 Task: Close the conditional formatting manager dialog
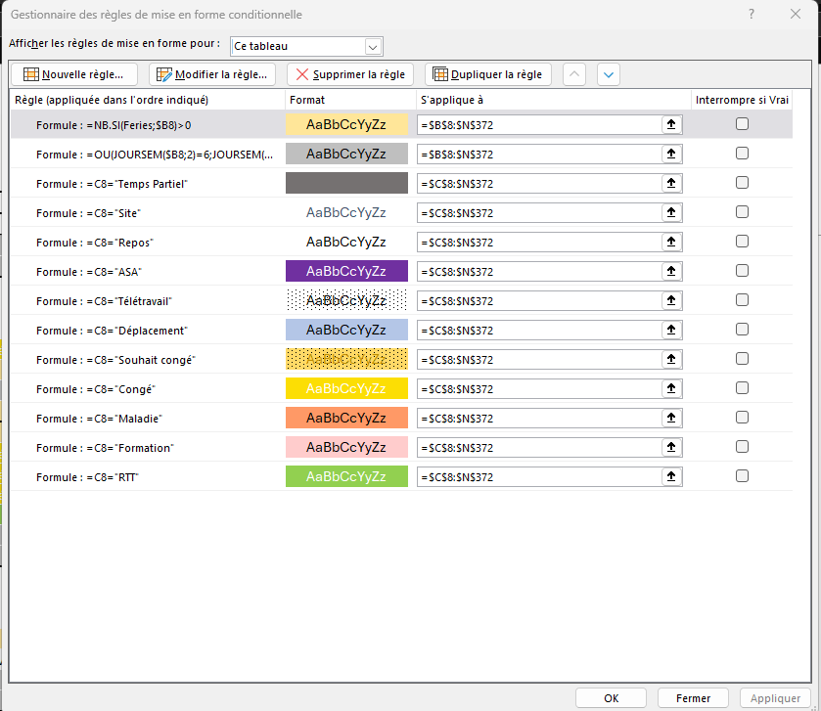pyautogui.click(x=796, y=14)
